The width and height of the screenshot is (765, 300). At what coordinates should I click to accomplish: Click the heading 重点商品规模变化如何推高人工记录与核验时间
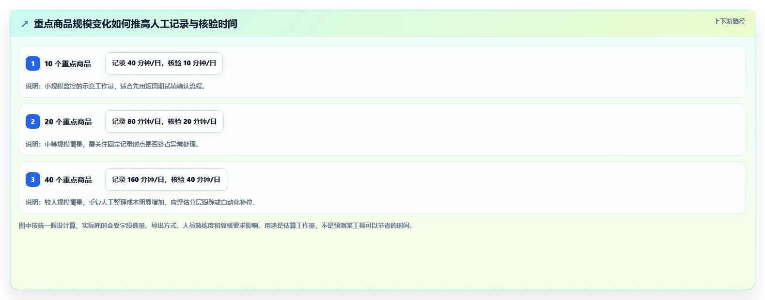(x=136, y=24)
